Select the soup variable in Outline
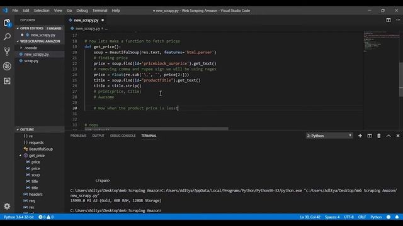Screen dimensions: 403x226 [x=35, y=175]
